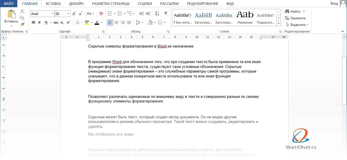Open the Arial font name dropdown

pos(52,14)
